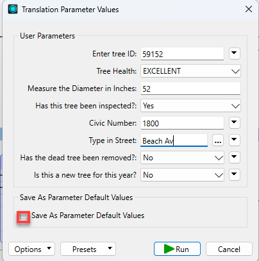Click the Measure the Diameter in Inches field
This screenshot has width=259, height=261.
190,88
